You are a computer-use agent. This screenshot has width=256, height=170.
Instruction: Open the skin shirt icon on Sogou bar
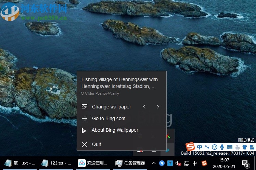point(245,147)
